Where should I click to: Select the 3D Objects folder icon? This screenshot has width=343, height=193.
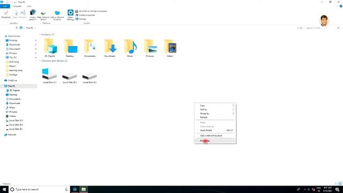click(50, 46)
